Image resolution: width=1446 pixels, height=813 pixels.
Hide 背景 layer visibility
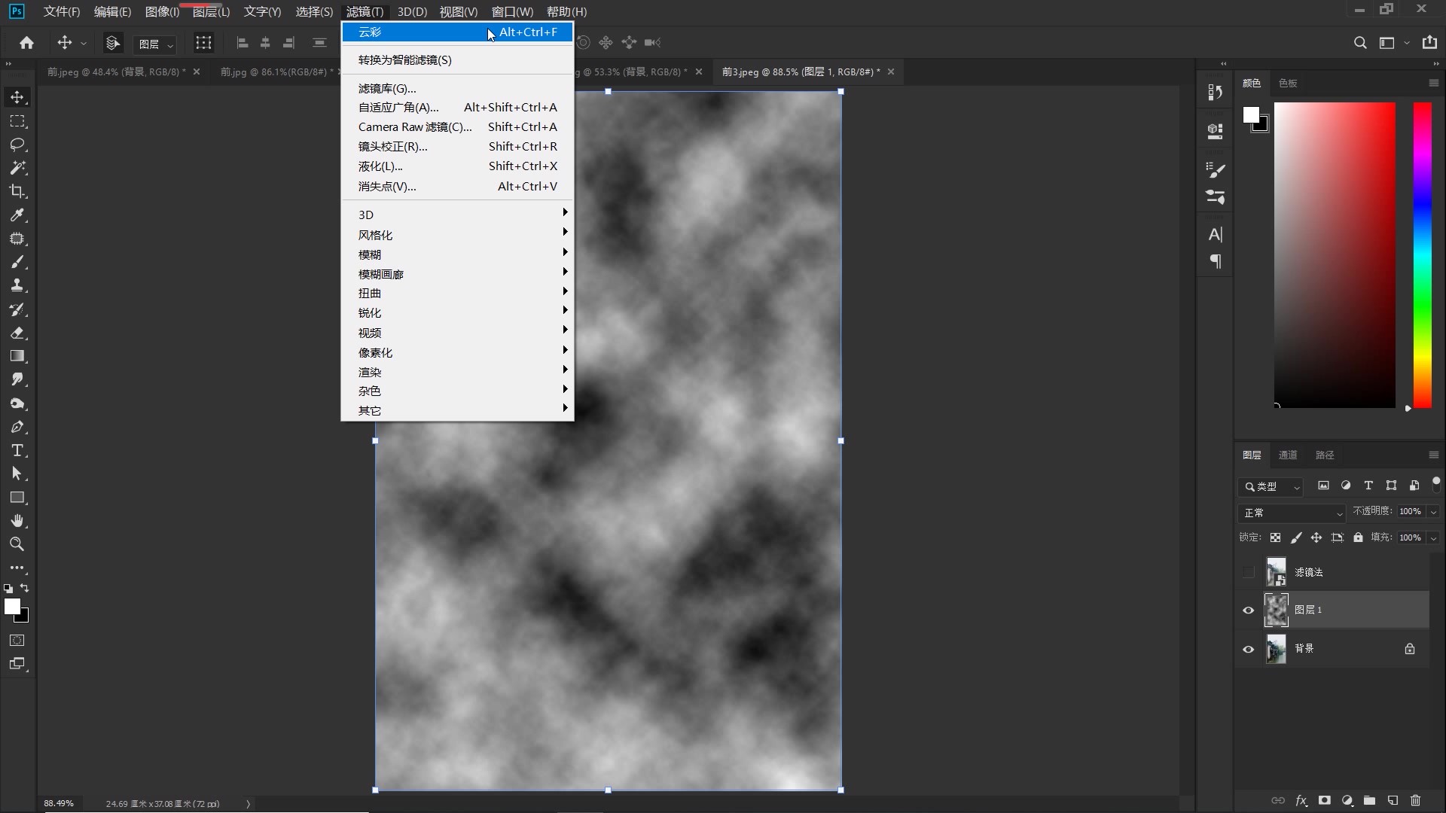[x=1249, y=649]
